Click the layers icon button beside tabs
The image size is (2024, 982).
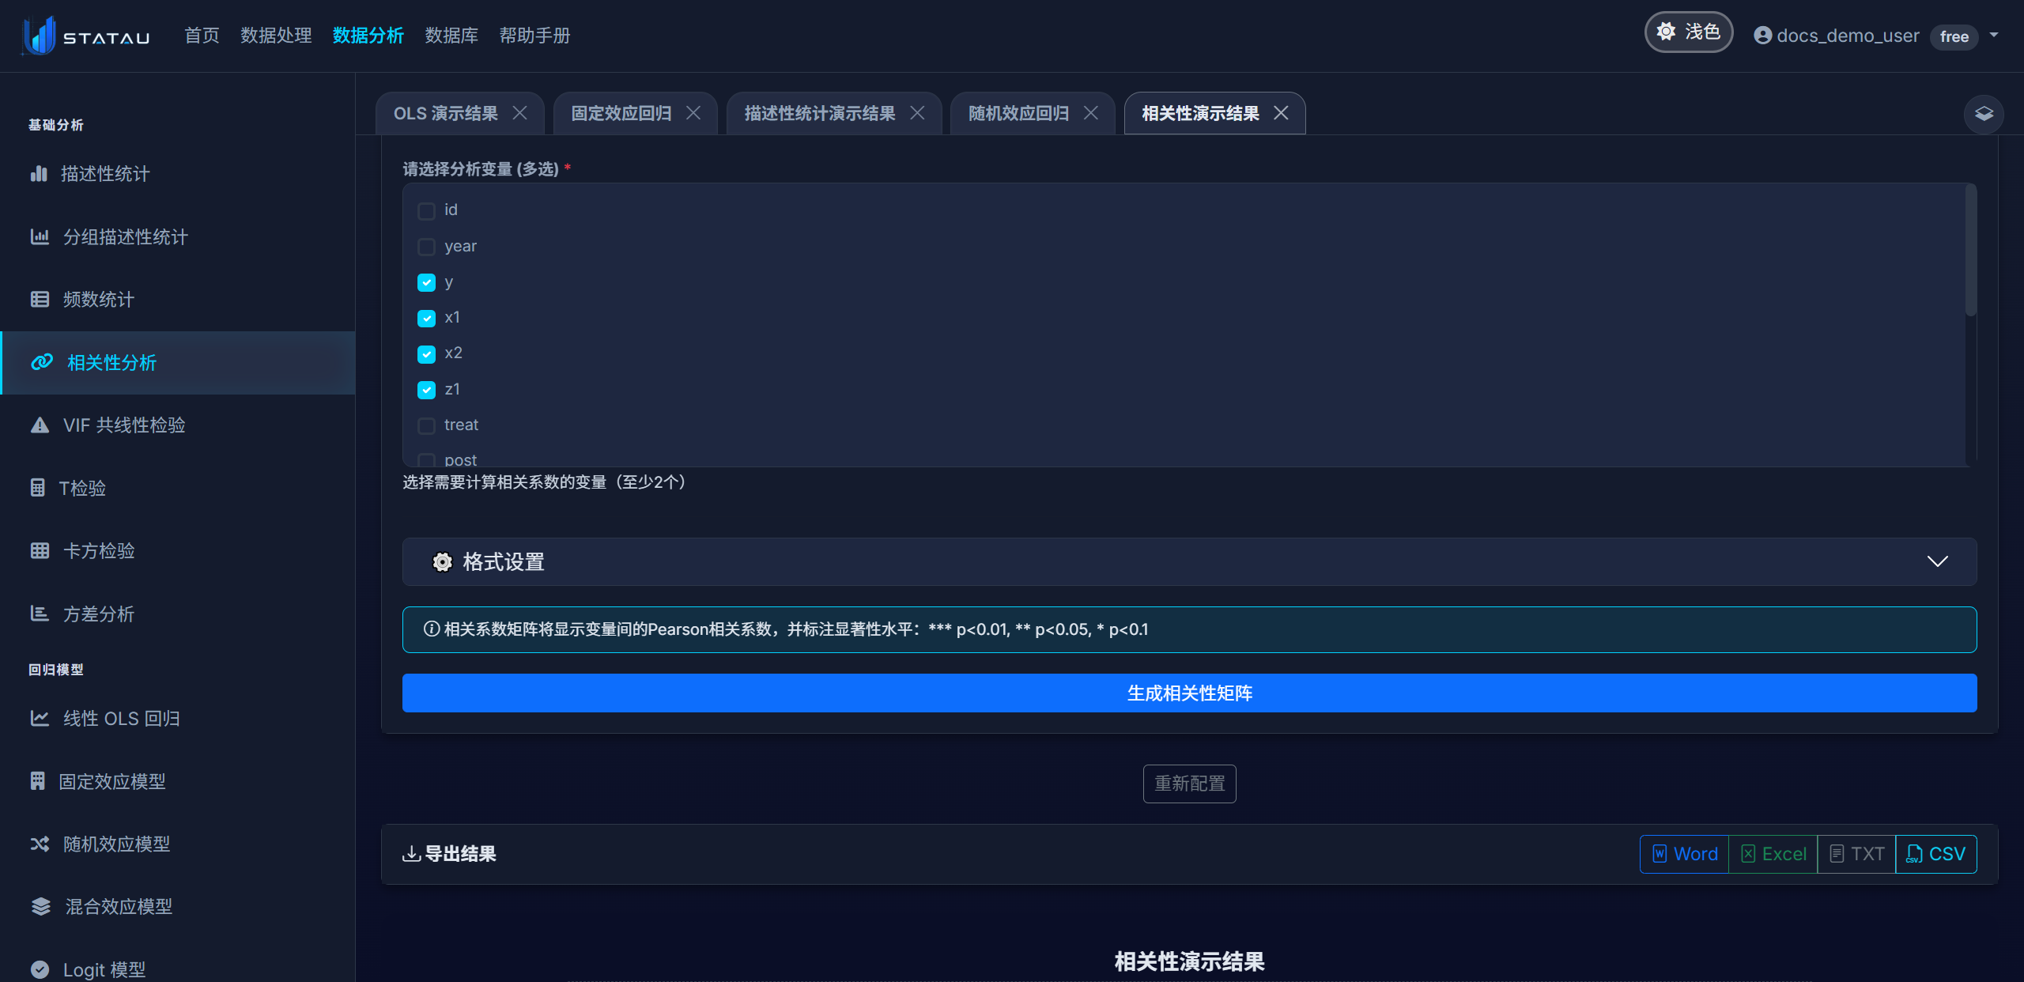(x=1984, y=114)
